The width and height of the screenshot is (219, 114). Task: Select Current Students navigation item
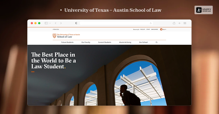105,42
